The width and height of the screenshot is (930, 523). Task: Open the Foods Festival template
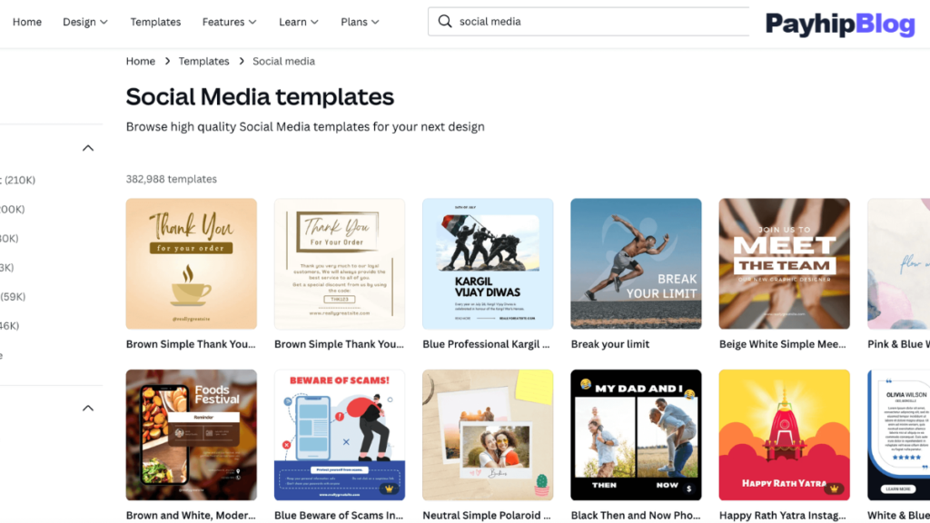click(x=191, y=435)
